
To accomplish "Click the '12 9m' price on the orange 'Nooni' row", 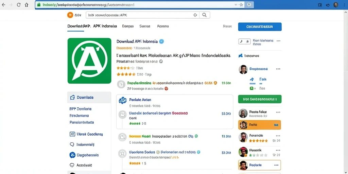I will click(226, 137).
